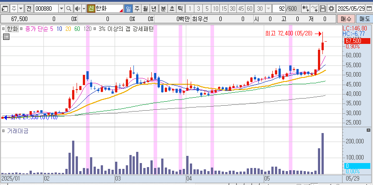Viewport: 373px width, 185px height.
Task: Click the cyan 0 tag on volume axis
Action: pyautogui.click(x=357, y=166)
